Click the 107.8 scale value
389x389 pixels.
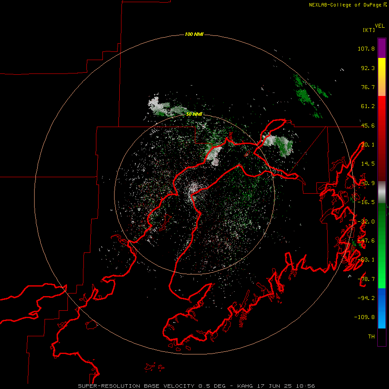pyautogui.click(x=366, y=48)
